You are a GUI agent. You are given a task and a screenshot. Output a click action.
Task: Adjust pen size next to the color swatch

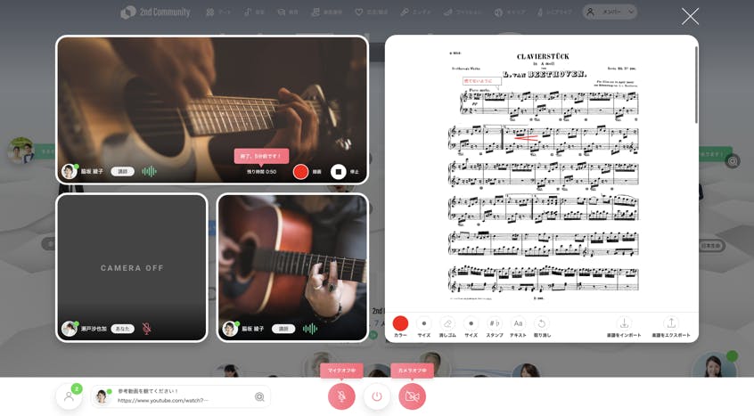point(424,323)
